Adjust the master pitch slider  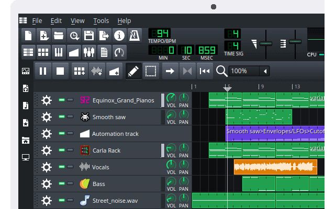(x=295, y=41)
